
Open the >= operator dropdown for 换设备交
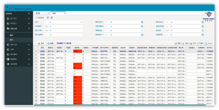pos(111,35)
